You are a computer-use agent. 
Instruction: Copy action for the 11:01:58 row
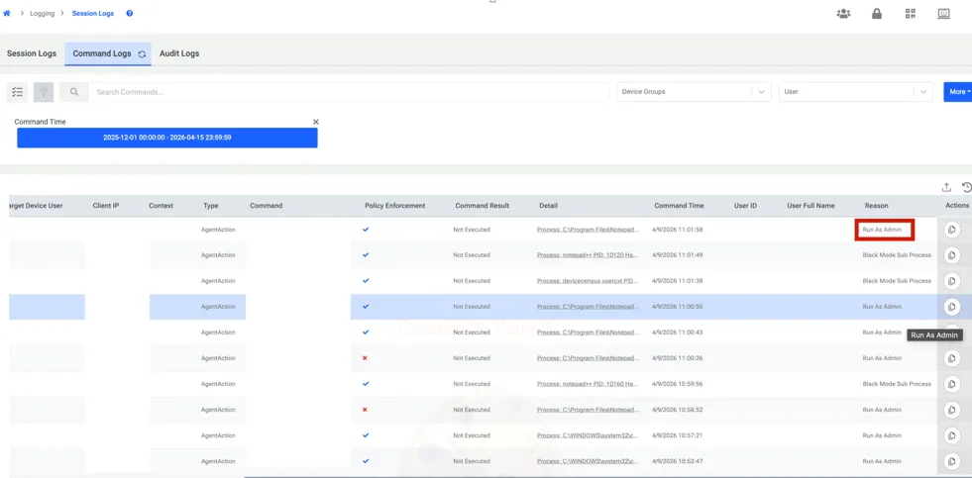coord(951,230)
